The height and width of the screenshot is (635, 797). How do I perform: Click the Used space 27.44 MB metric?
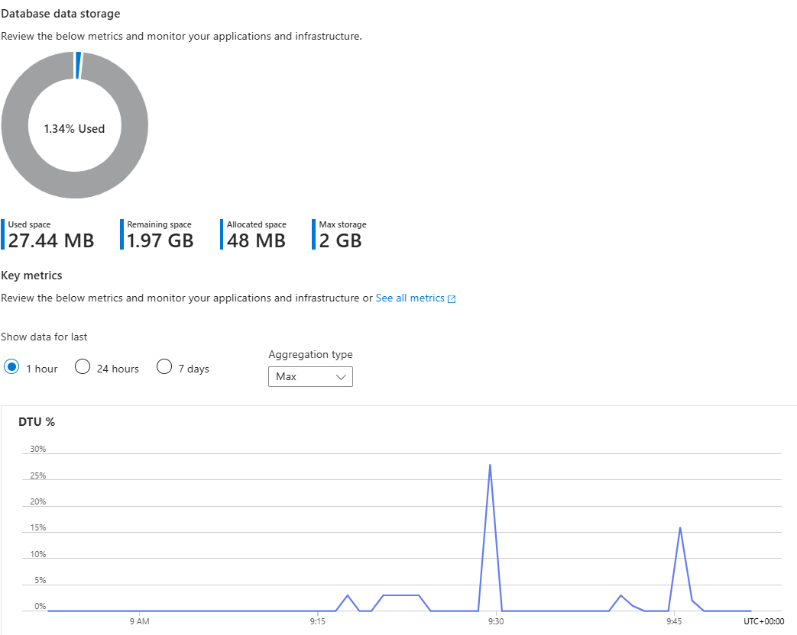pos(50,235)
